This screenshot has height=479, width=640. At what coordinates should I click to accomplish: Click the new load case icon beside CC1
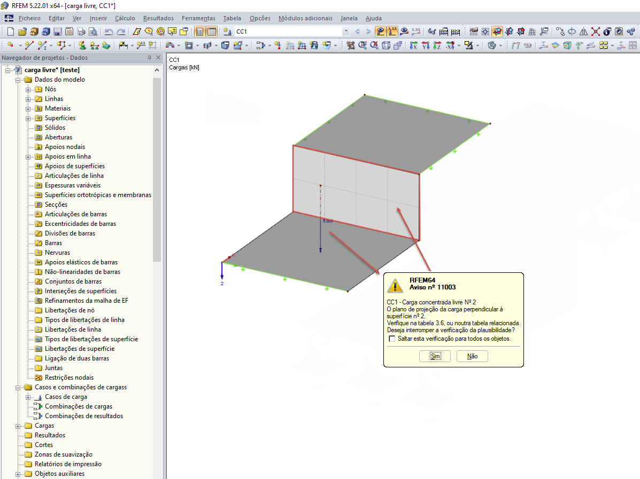point(227,32)
